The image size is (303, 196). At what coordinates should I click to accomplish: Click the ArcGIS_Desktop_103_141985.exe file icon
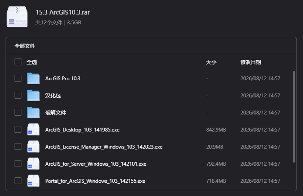click(x=33, y=129)
